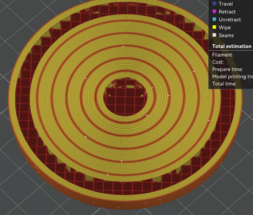The image size is (253, 215).
Task: Click the cyan Unretract color swatch
Action: point(214,19)
